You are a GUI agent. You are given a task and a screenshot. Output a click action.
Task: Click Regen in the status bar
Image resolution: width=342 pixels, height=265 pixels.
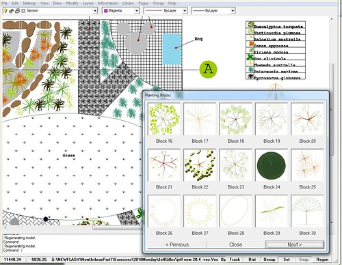(322, 260)
